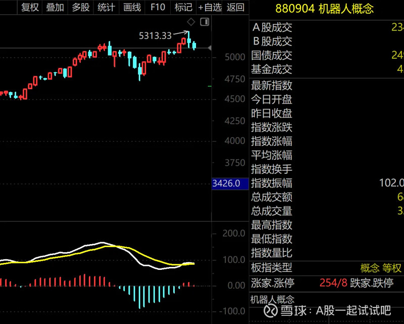The image size is (404, 324).
Task: Click the 4000 price axis label
Action: [x=235, y=141]
